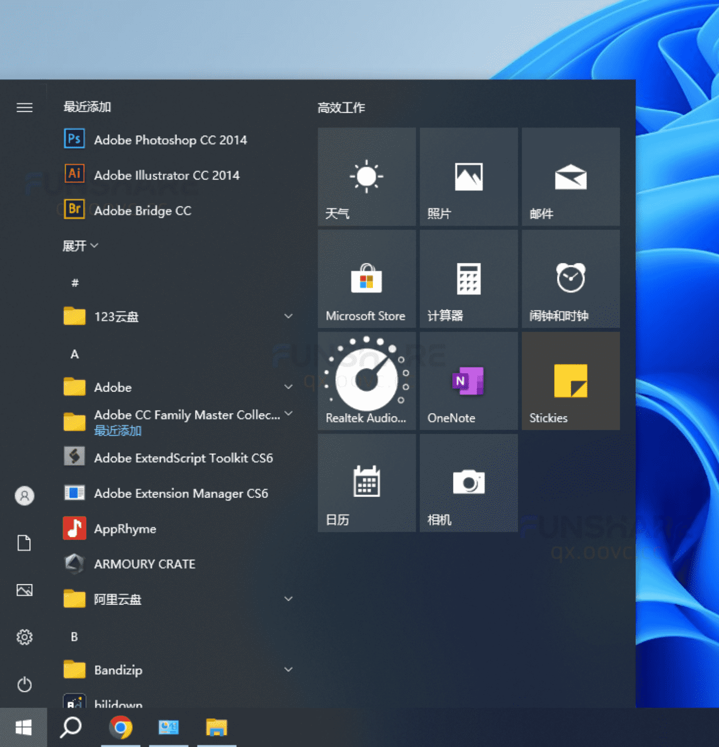
Task: Open Pictures icon in start sidebar
Action: (24, 590)
